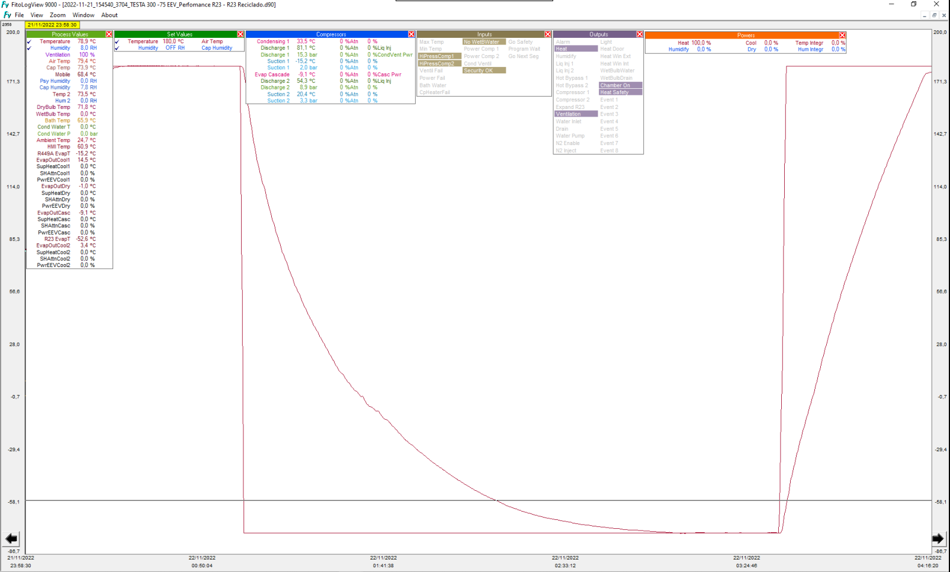Open the About menu
The height and width of the screenshot is (572, 950).
pos(110,15)
